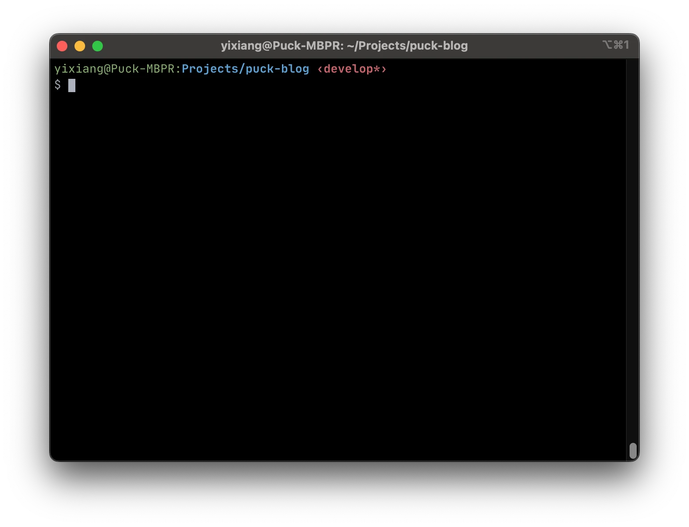Image resolution: width=689 pixels, height=527 pixels.
Task: Maximize terminal using green button
Action: 98,46
